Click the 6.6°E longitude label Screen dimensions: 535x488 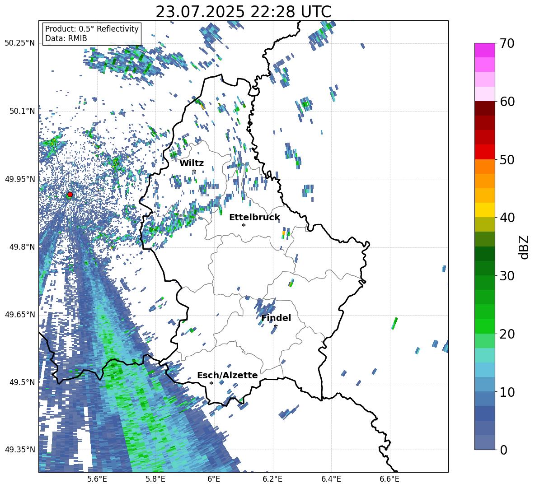pyautogui.click(x=390, y=479)
